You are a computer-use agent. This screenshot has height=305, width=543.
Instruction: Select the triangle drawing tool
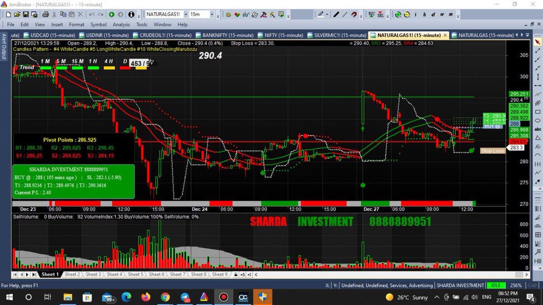coord(538,138)
